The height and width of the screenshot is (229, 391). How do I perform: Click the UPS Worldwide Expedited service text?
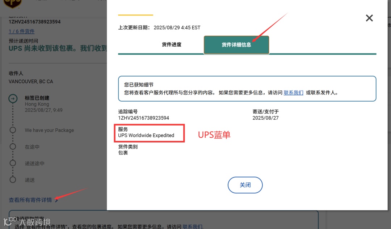(146, 135)
